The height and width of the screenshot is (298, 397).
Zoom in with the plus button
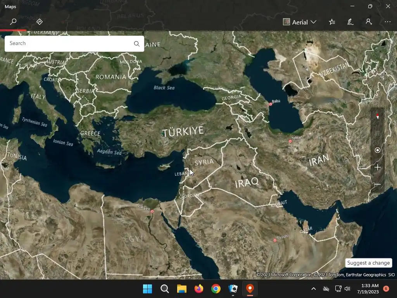coord(378,167)
